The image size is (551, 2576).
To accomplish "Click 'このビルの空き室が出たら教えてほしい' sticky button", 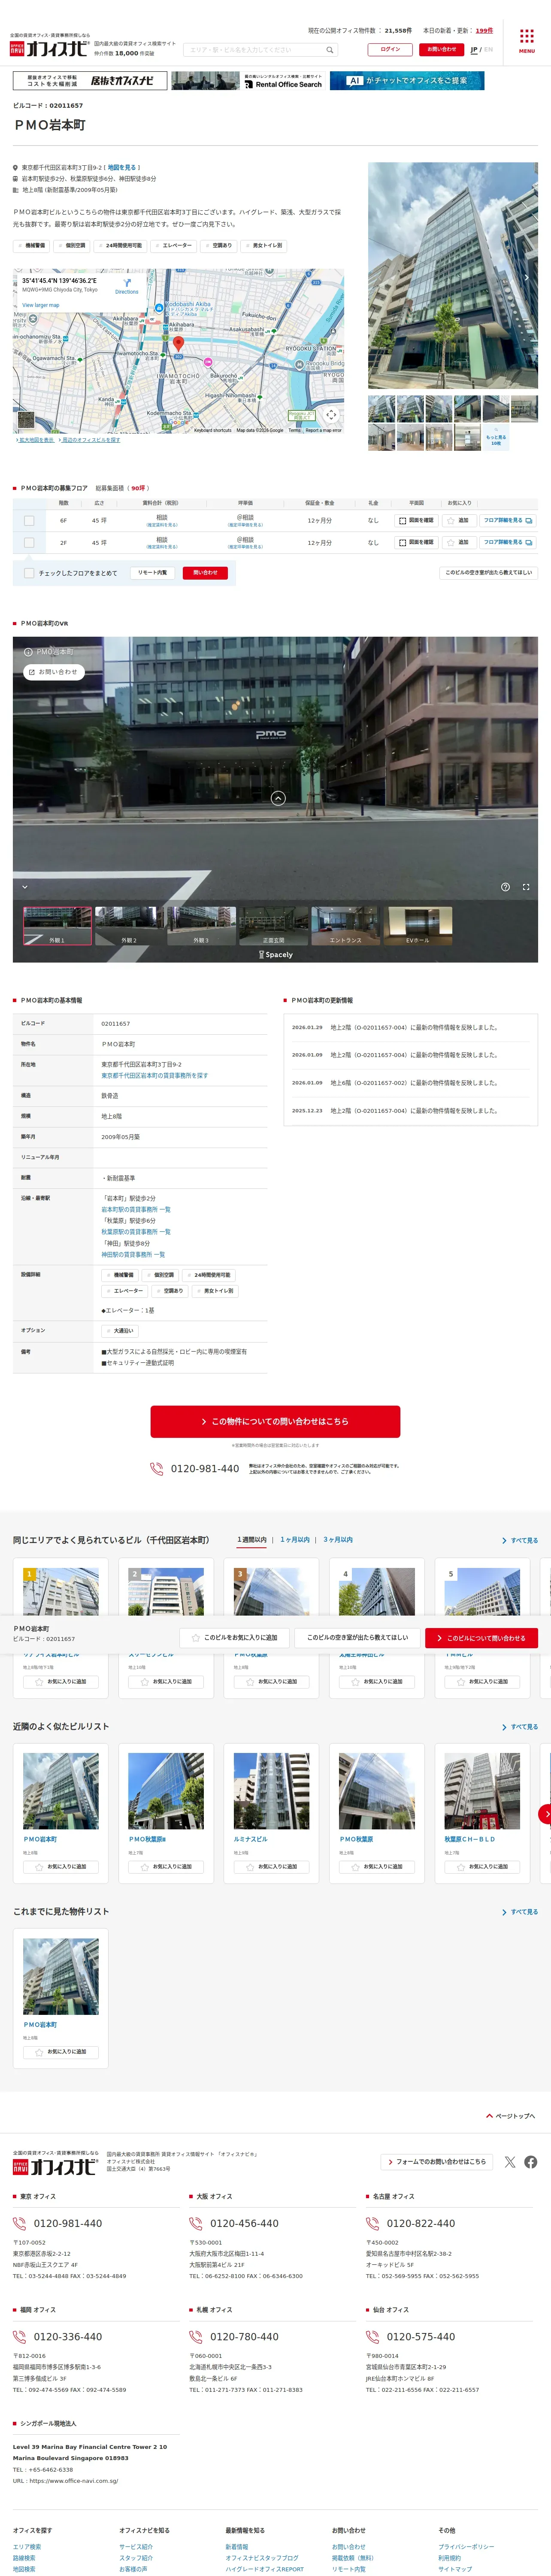I will pos(357,1637).
